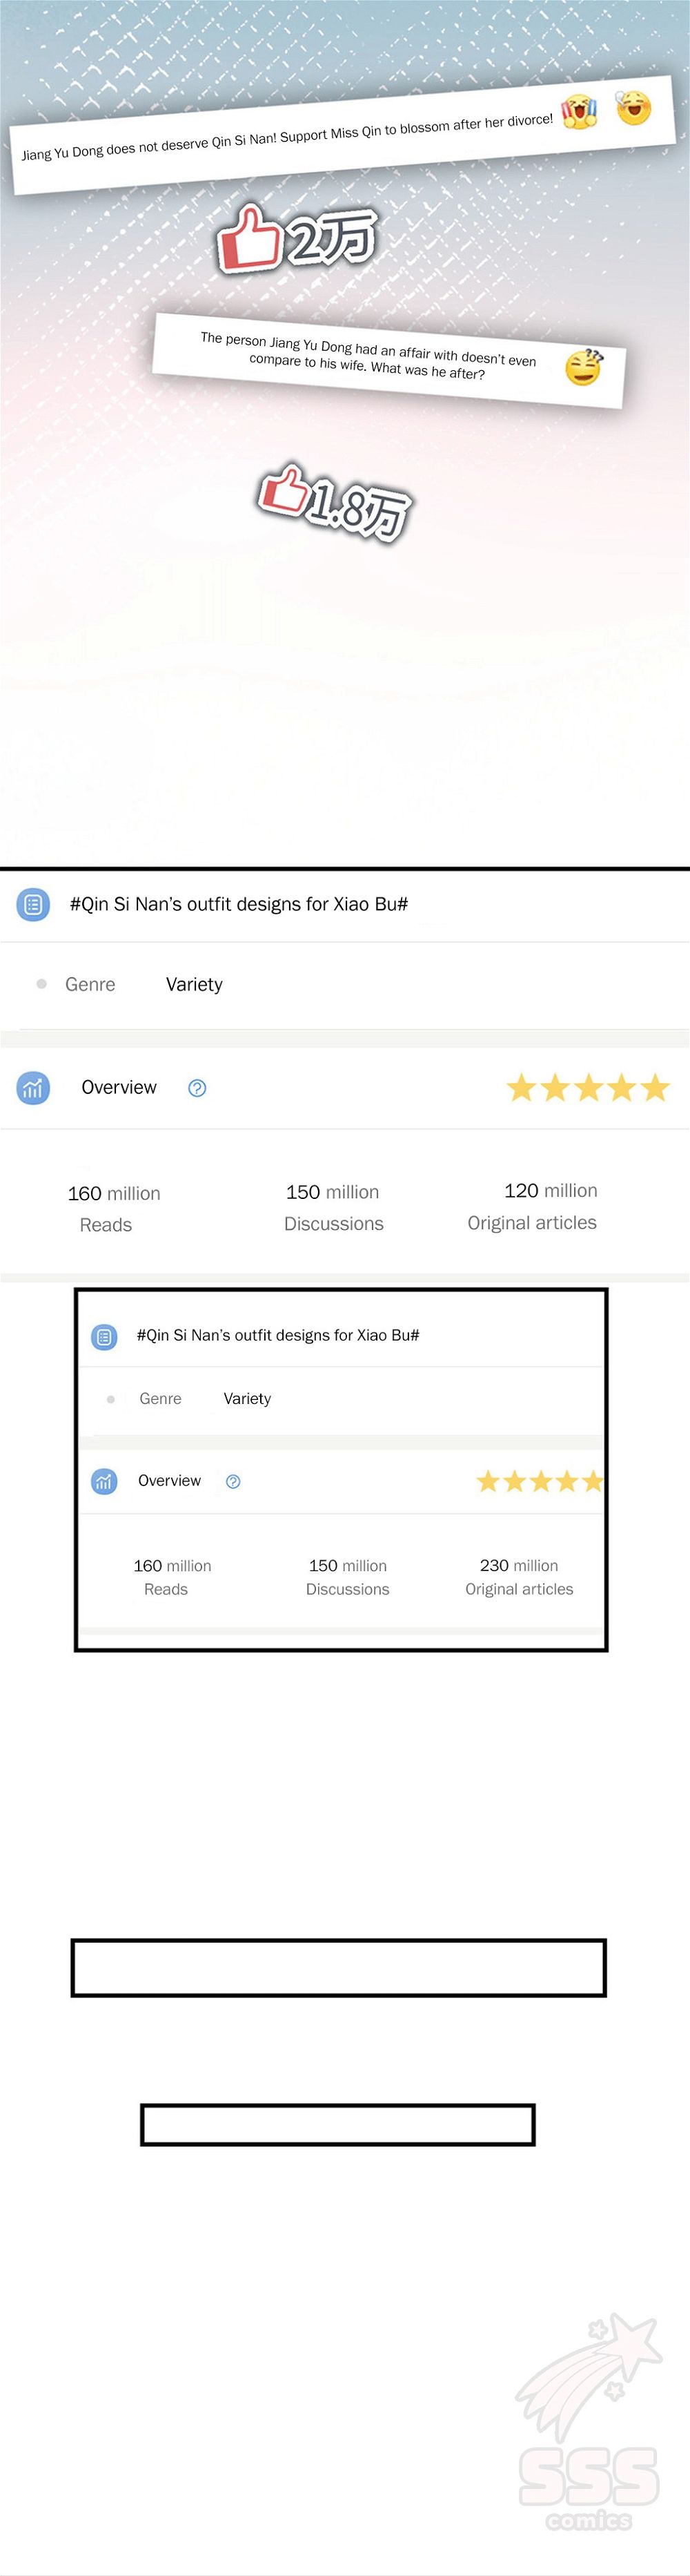Screen dimensions: 690x2576
Task: Click the winking emoji at first comment's end
Action: 633,106
